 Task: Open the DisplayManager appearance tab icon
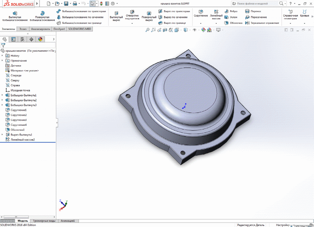coord(40,39)
